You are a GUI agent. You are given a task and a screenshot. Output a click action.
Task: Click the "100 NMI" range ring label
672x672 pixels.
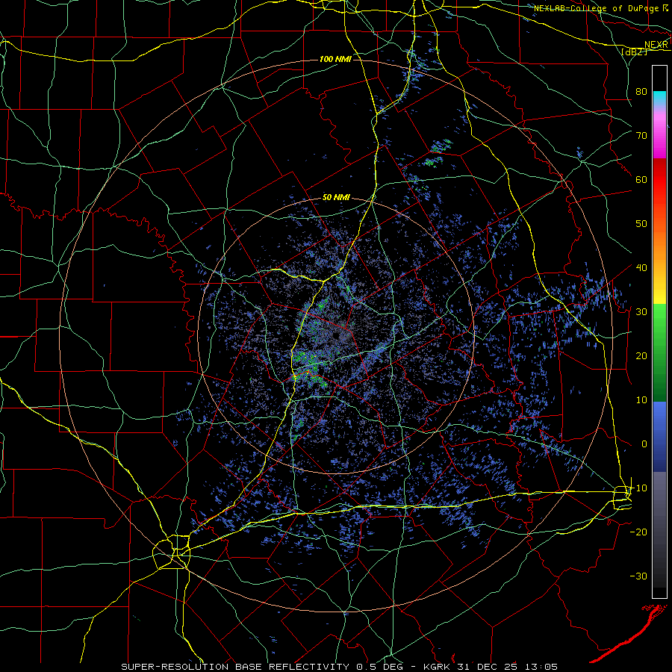(x=335, y=59)
